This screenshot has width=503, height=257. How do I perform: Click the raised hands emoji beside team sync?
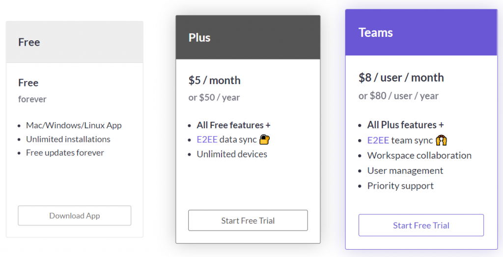click(441, 141)
